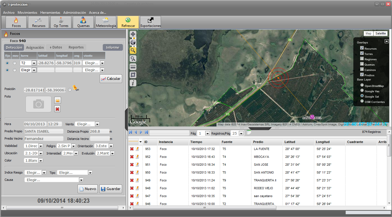Expand the Registros/Pág dropdown
Screen dimensions: 392x217
(x=241, y=133)
